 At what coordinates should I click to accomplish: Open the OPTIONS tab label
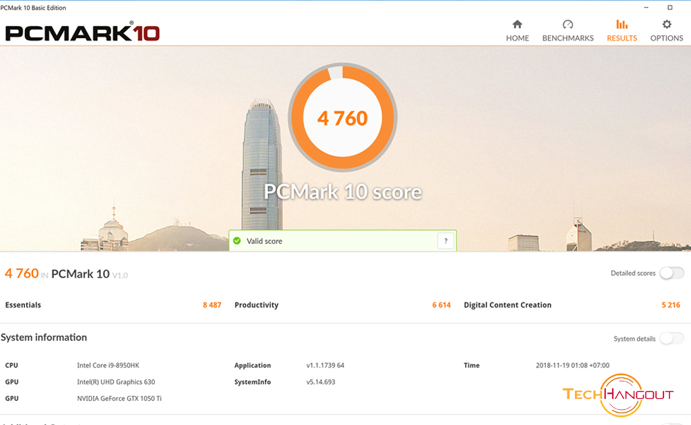click(x=667, y=39)
